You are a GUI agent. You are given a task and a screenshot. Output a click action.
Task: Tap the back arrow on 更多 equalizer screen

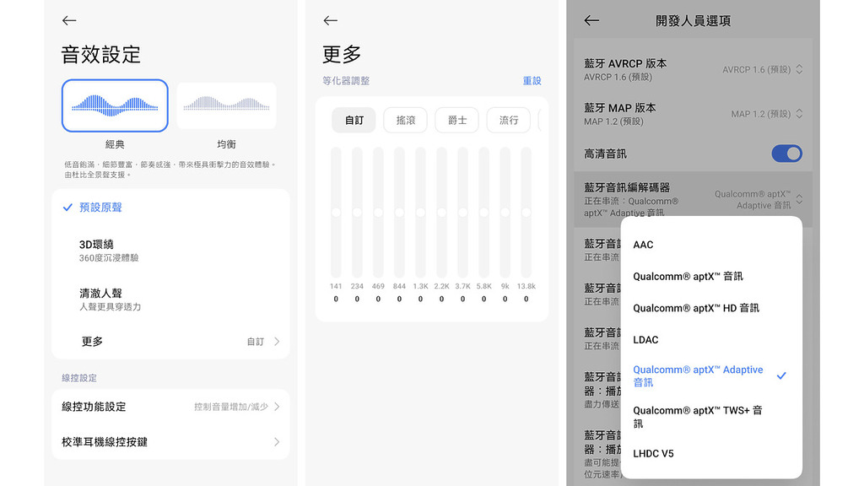point(331,20)
